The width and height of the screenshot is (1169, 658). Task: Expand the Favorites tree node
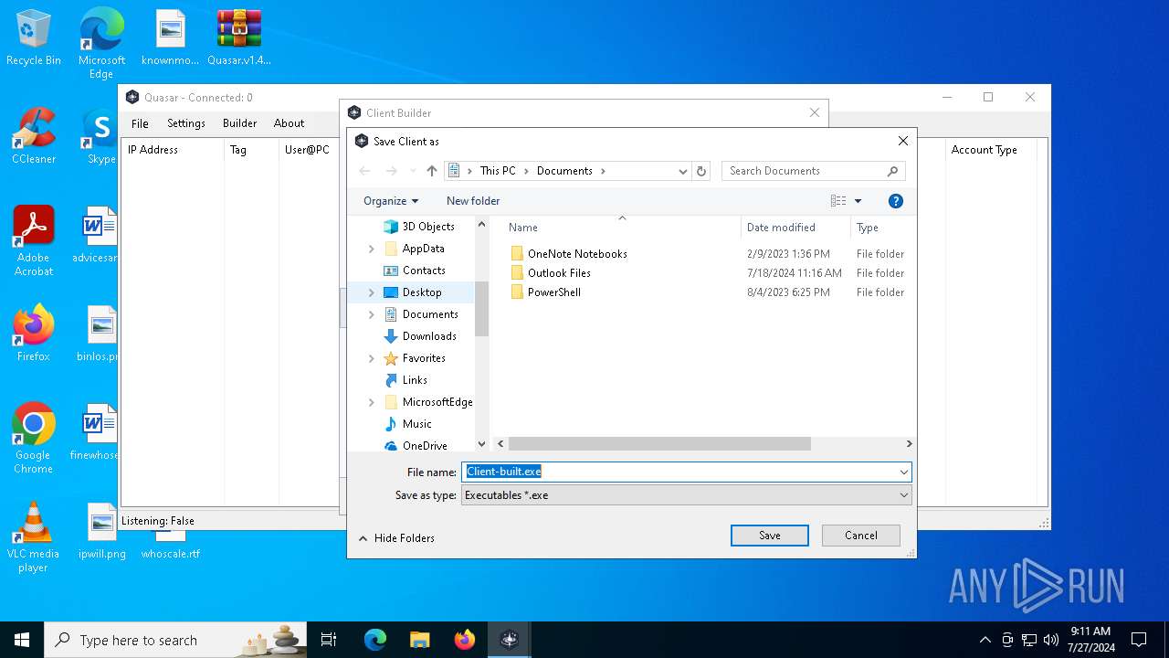[x=371, y=358]
